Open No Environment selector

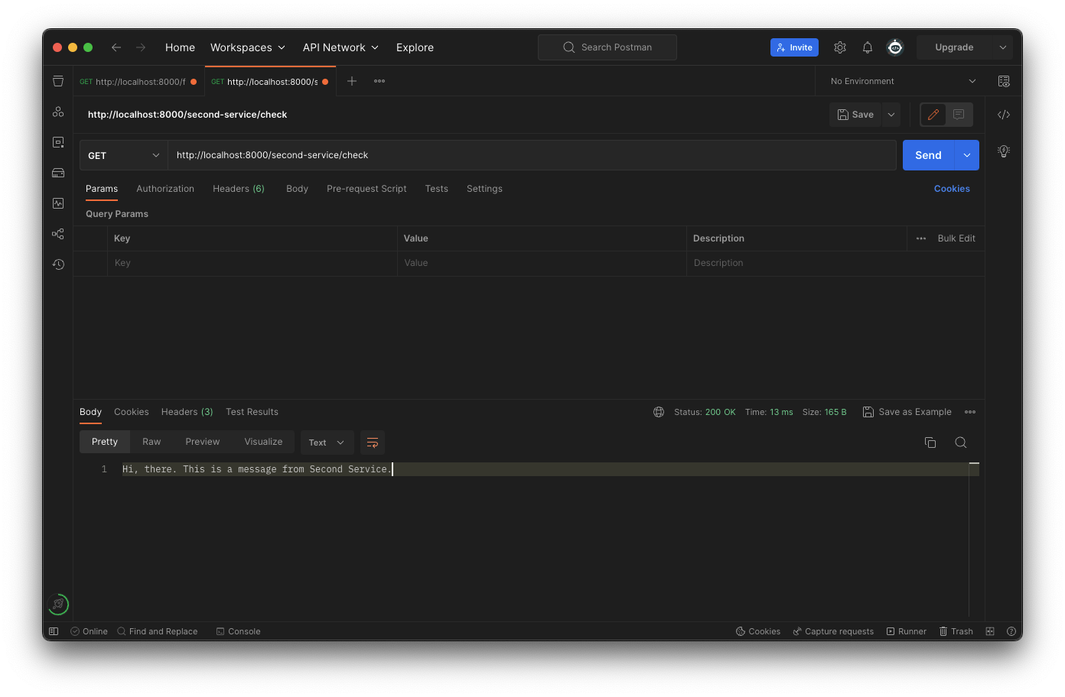pos(903,81)
